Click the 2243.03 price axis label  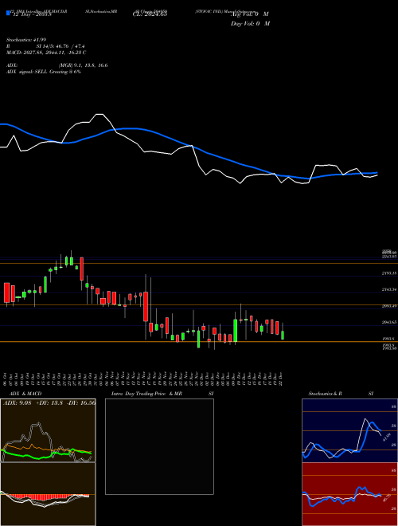[389, 257]
